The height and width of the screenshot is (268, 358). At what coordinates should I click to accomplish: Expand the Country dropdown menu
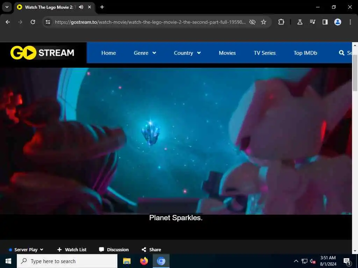click(x=187, y=53)
